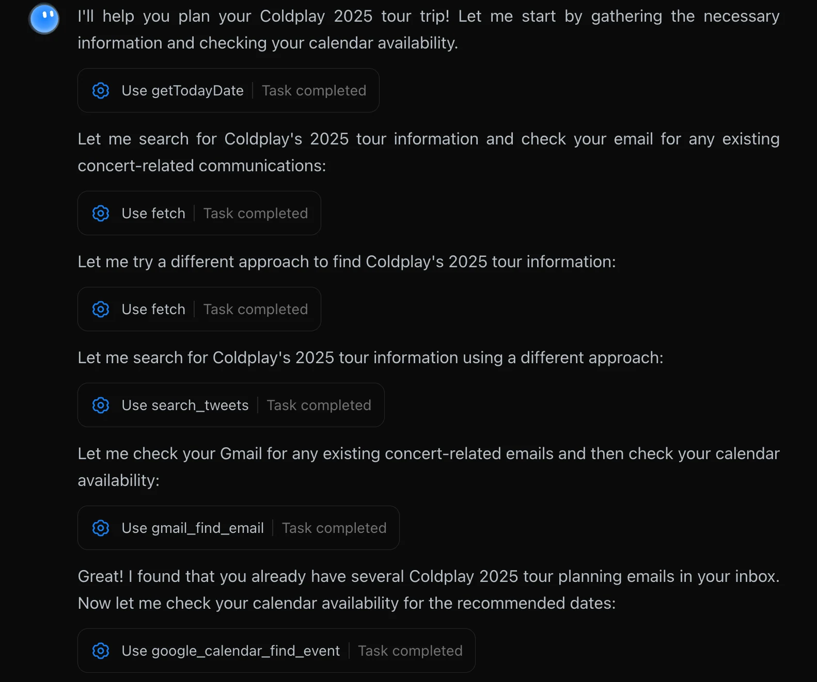Click the gear icon on second fetch card
The width and height of the screenshot is (817, 682).
pos(101,309)
